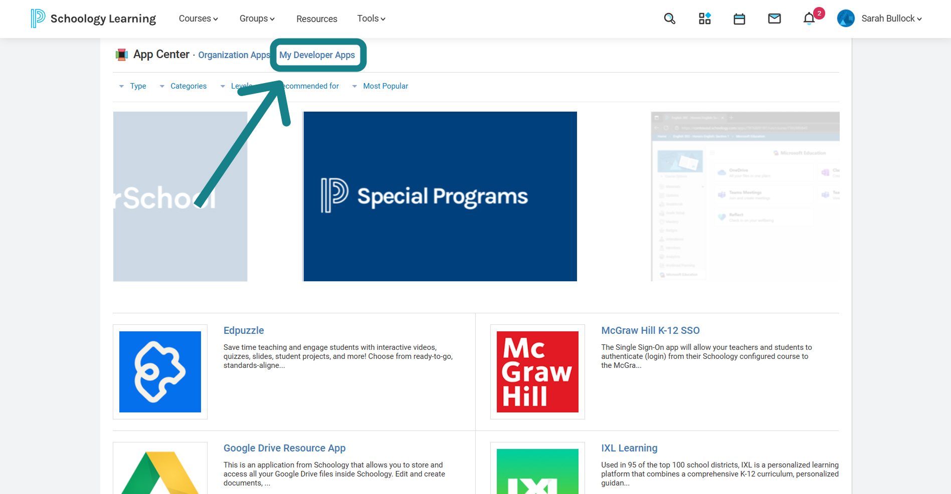
Task: Open the calendar icon
Action: (739, 19)
